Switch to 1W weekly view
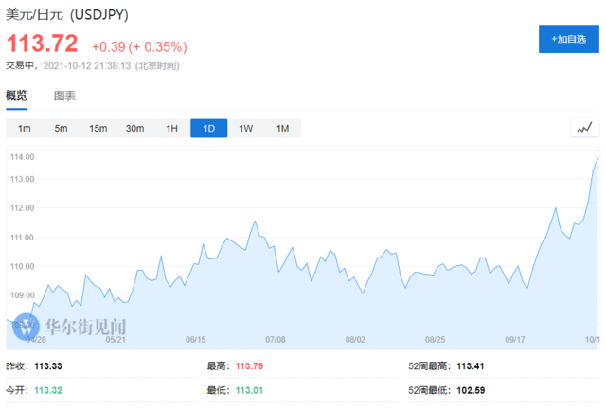This screenshot has width=606, height=409. (245, 129)
